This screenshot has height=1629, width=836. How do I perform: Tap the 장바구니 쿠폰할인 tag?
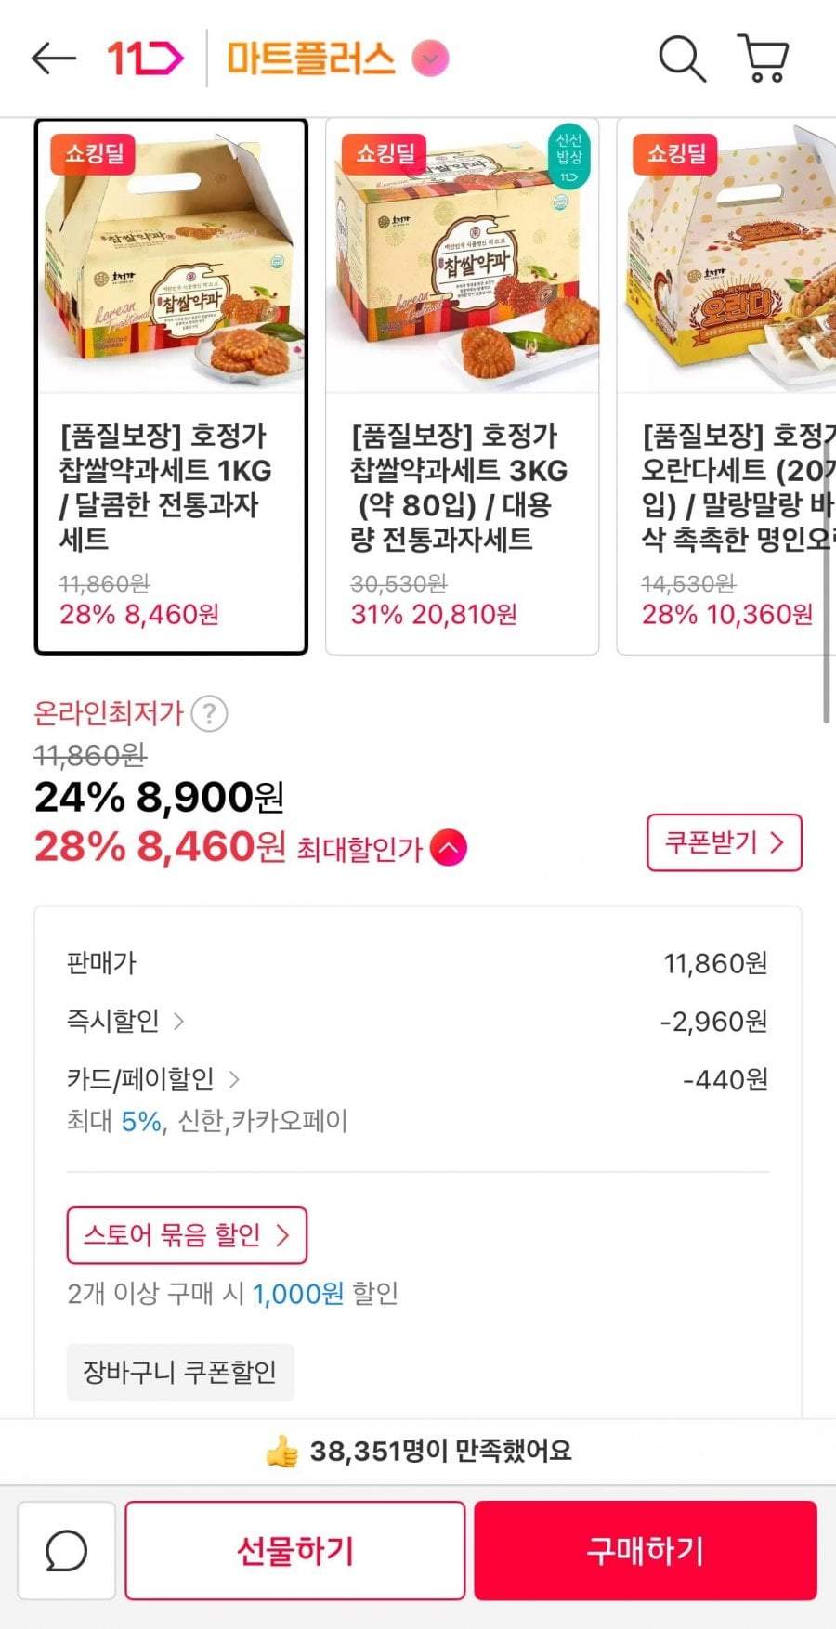(x=180, y=1372)
